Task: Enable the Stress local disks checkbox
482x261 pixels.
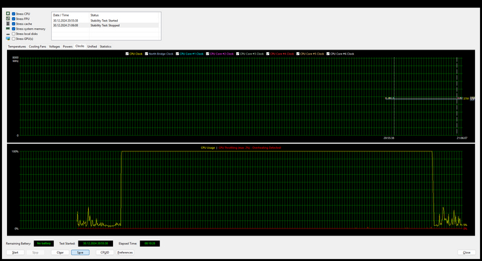Action: point(14,34)
